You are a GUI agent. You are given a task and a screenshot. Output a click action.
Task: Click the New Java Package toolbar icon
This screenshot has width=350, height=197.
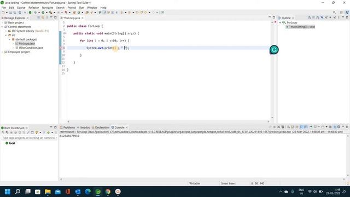[x=74, y=13]
